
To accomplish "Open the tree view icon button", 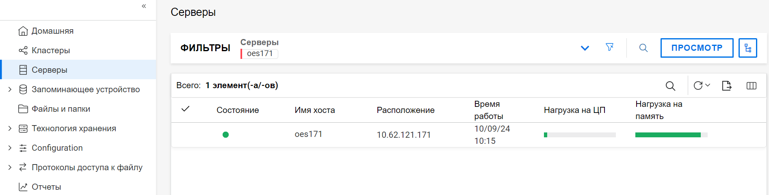I will (x=747, y=48).
